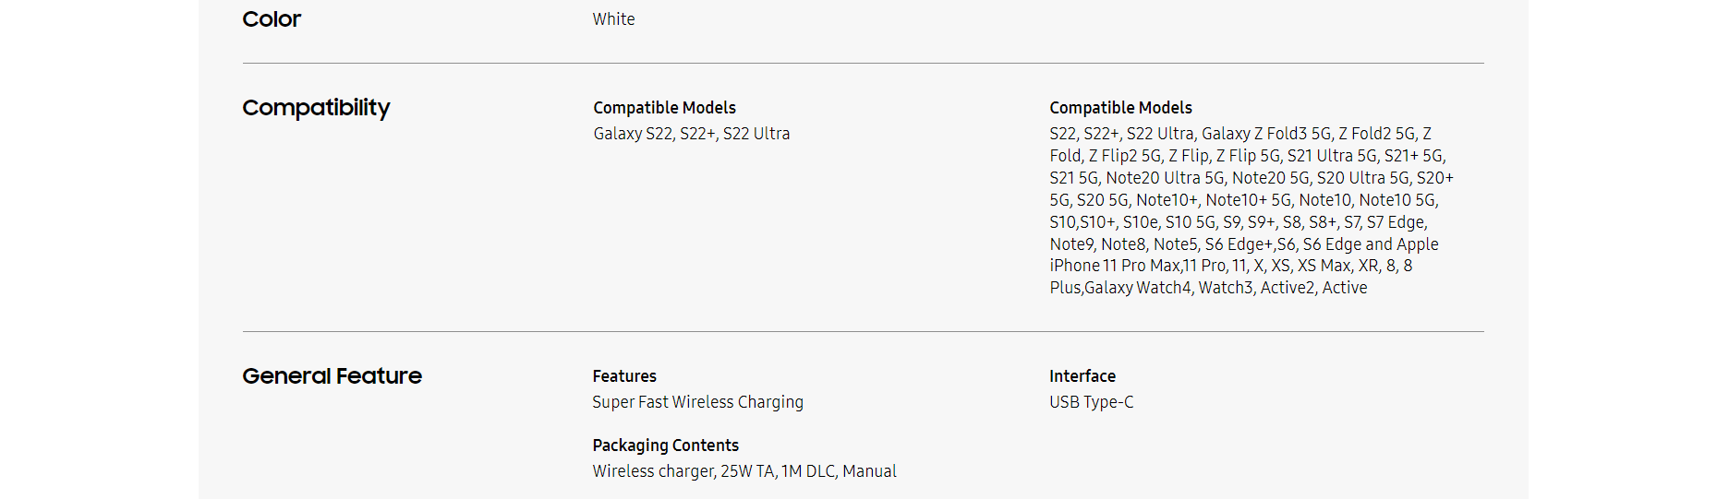This screenshot has height=499, width=1717.
Task: Click the Super Fast Wireless Charging text
Action: [x=697, y=402]
